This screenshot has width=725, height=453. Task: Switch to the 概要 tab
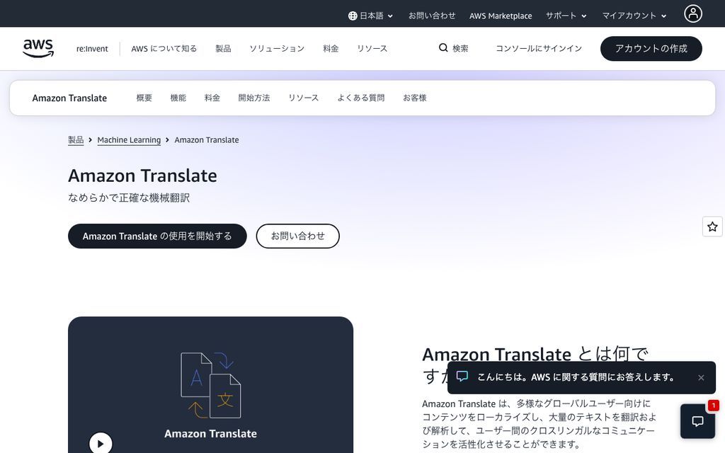coord(144,98)
